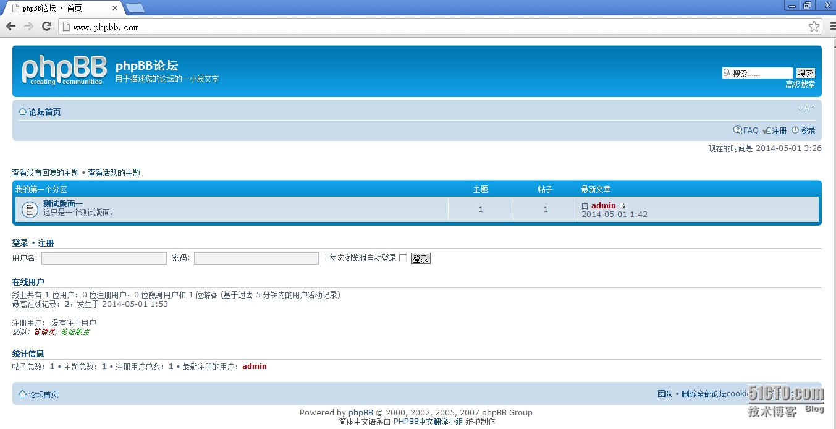Click the 搜索 search button
Viewport: 836px width, 429px height.
[x=805, y=73]
